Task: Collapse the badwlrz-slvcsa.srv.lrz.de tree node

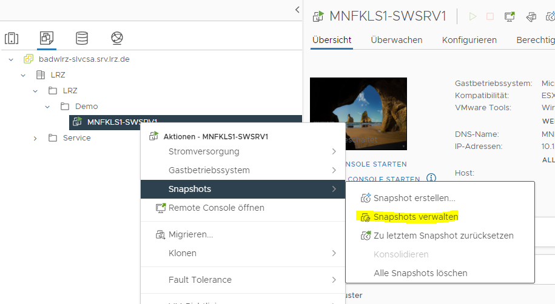Action: (11, 59)
